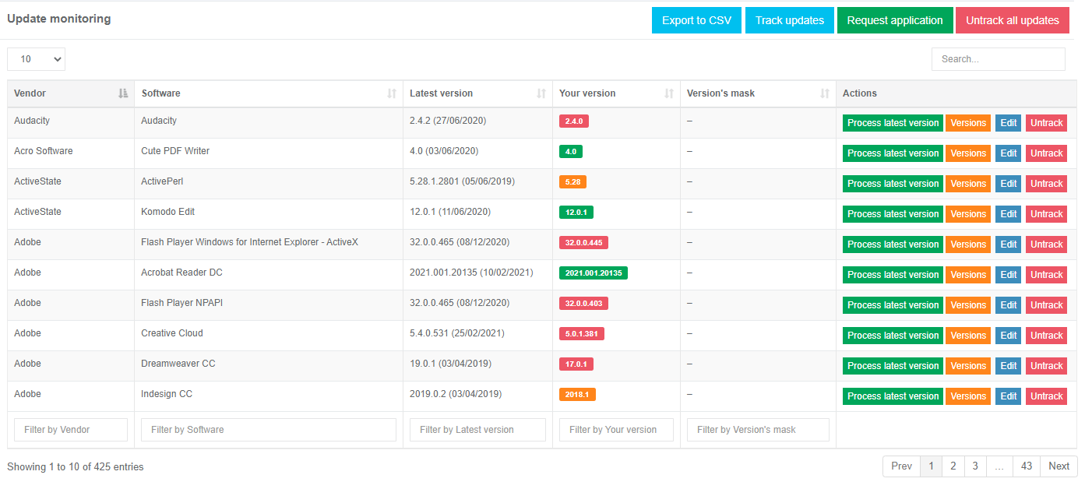Image resolution: width=1085 pixels, height=489 pixels.
Task: Open the entries-per-page dropdown showing 10
Action: click(x=37, y=59)
